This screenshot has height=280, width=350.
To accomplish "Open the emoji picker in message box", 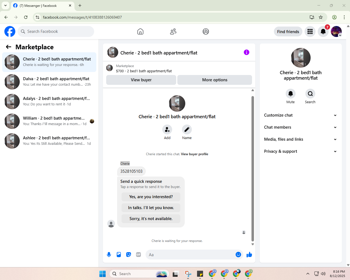I will 238,255.
